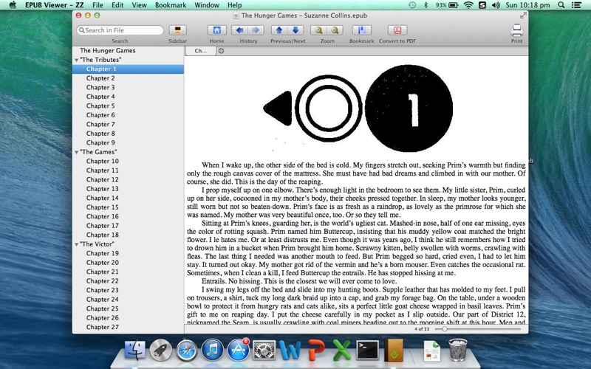Zoom out with the minus magnifier

coord(335,30)
